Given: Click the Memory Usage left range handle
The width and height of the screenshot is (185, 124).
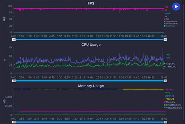Looking at the screenshot, I should [14, 122].
